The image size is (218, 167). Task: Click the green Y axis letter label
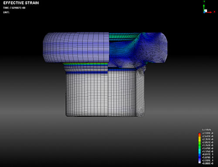coord(204,2)
